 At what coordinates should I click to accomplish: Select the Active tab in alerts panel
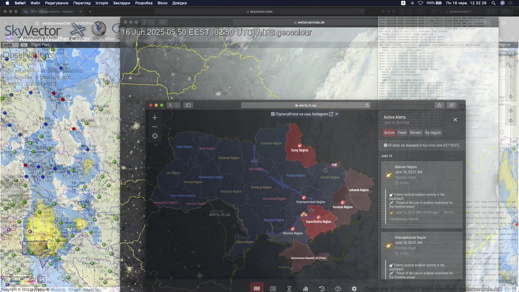(x=389, y=133)
